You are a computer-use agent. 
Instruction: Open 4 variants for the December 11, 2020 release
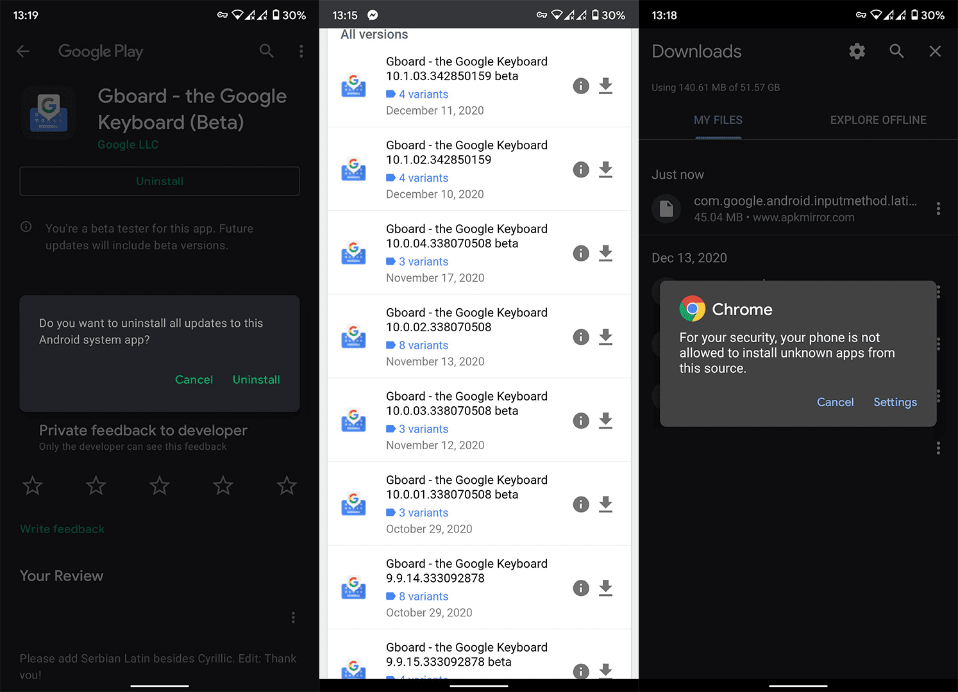tap(417, 94)
